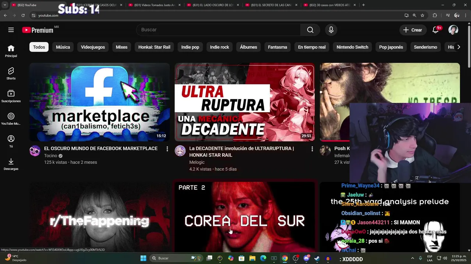
Task: Open EL OSCURO MUNDO DE FACEBOOK title
Action: [101, 148]
